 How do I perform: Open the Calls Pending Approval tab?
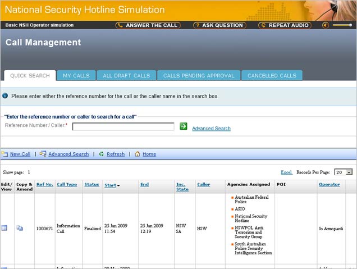(199, 75)
